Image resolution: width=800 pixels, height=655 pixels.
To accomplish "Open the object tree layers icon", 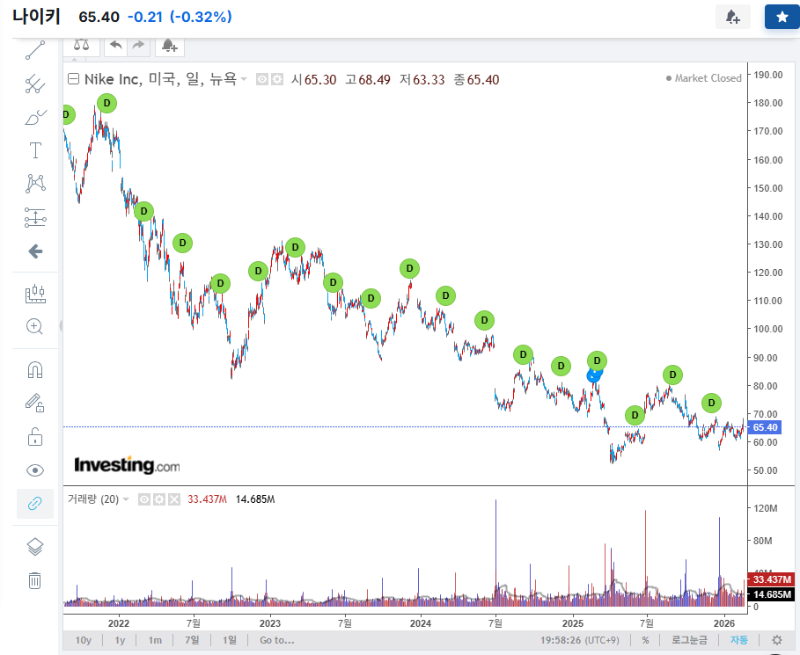I will 35,547.
